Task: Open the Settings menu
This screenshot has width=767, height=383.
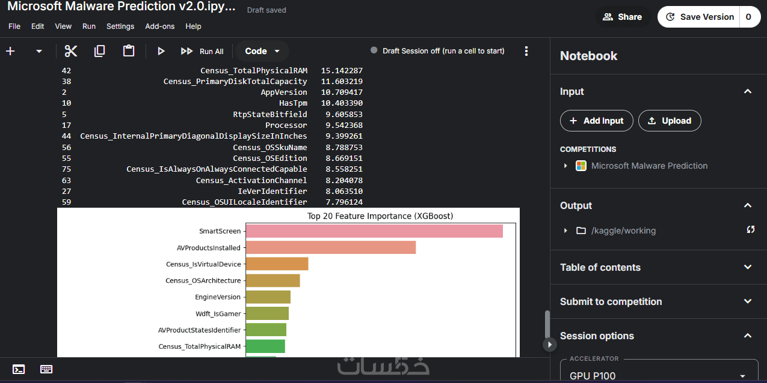Action: [x=120, y=26]
